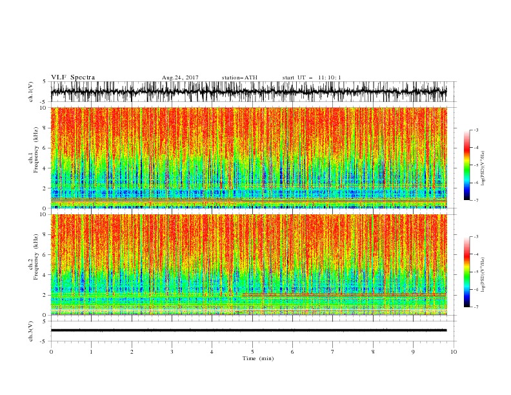
Task: Click the '9' tick on the time axis
Action: coord(413,352)
